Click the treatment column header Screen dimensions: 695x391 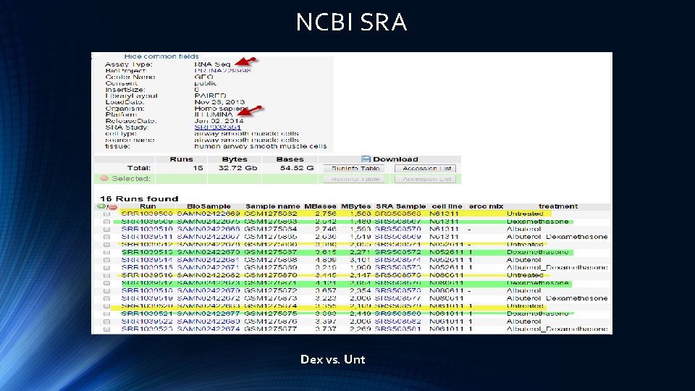558,206
